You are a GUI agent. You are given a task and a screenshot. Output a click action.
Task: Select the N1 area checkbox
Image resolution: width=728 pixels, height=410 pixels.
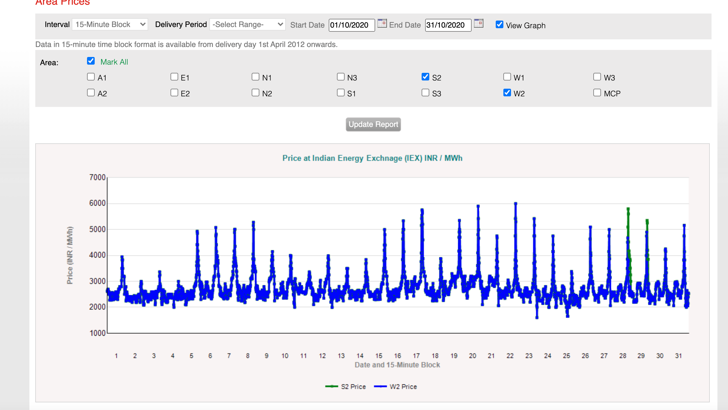pos(256,77)
